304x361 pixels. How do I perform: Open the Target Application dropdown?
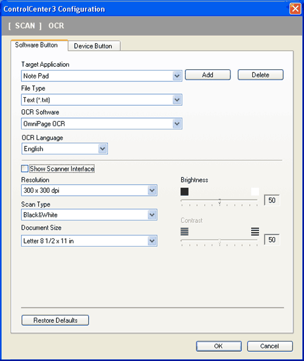click(102, 76)
